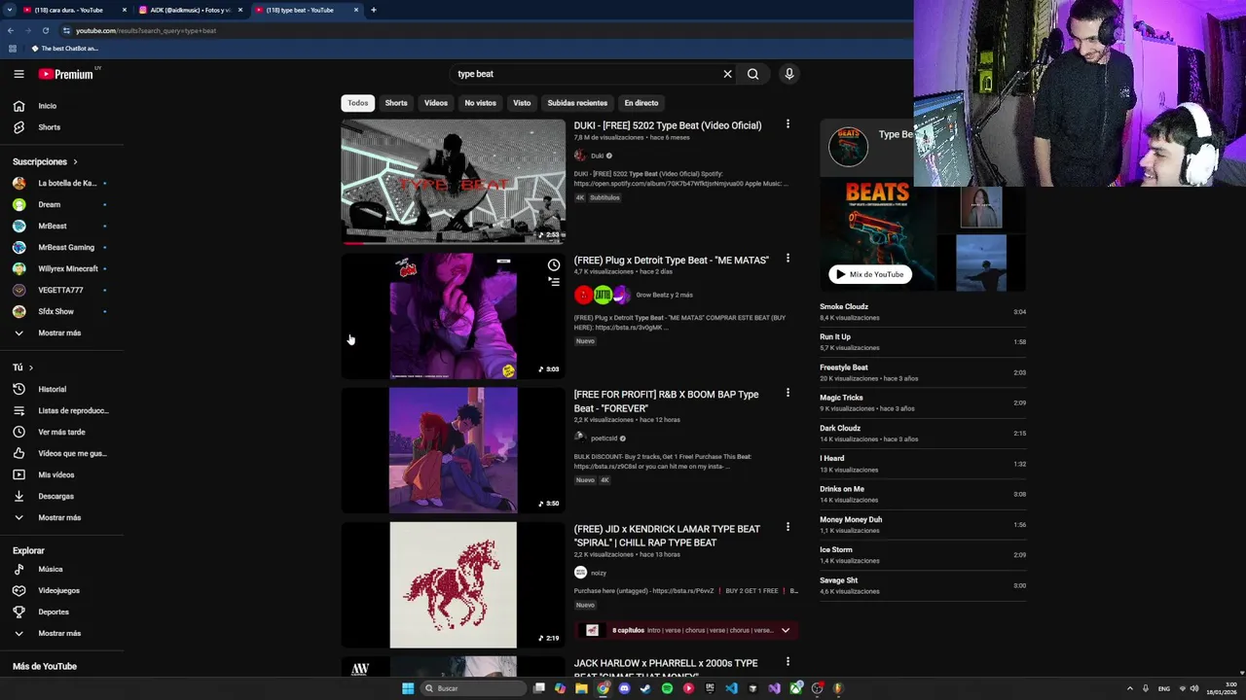
Task: Select the Vídeos filter chip
Action: (x=436, y=103)
